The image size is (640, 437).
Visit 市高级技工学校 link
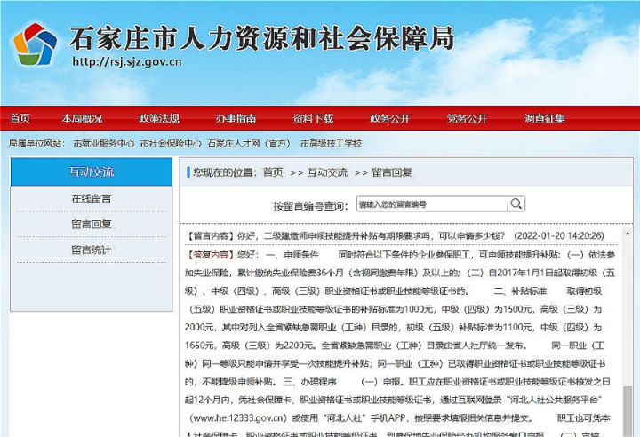[331, 143]
